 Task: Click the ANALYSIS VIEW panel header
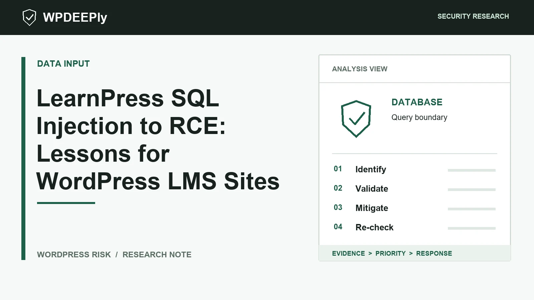click(360, 69)
